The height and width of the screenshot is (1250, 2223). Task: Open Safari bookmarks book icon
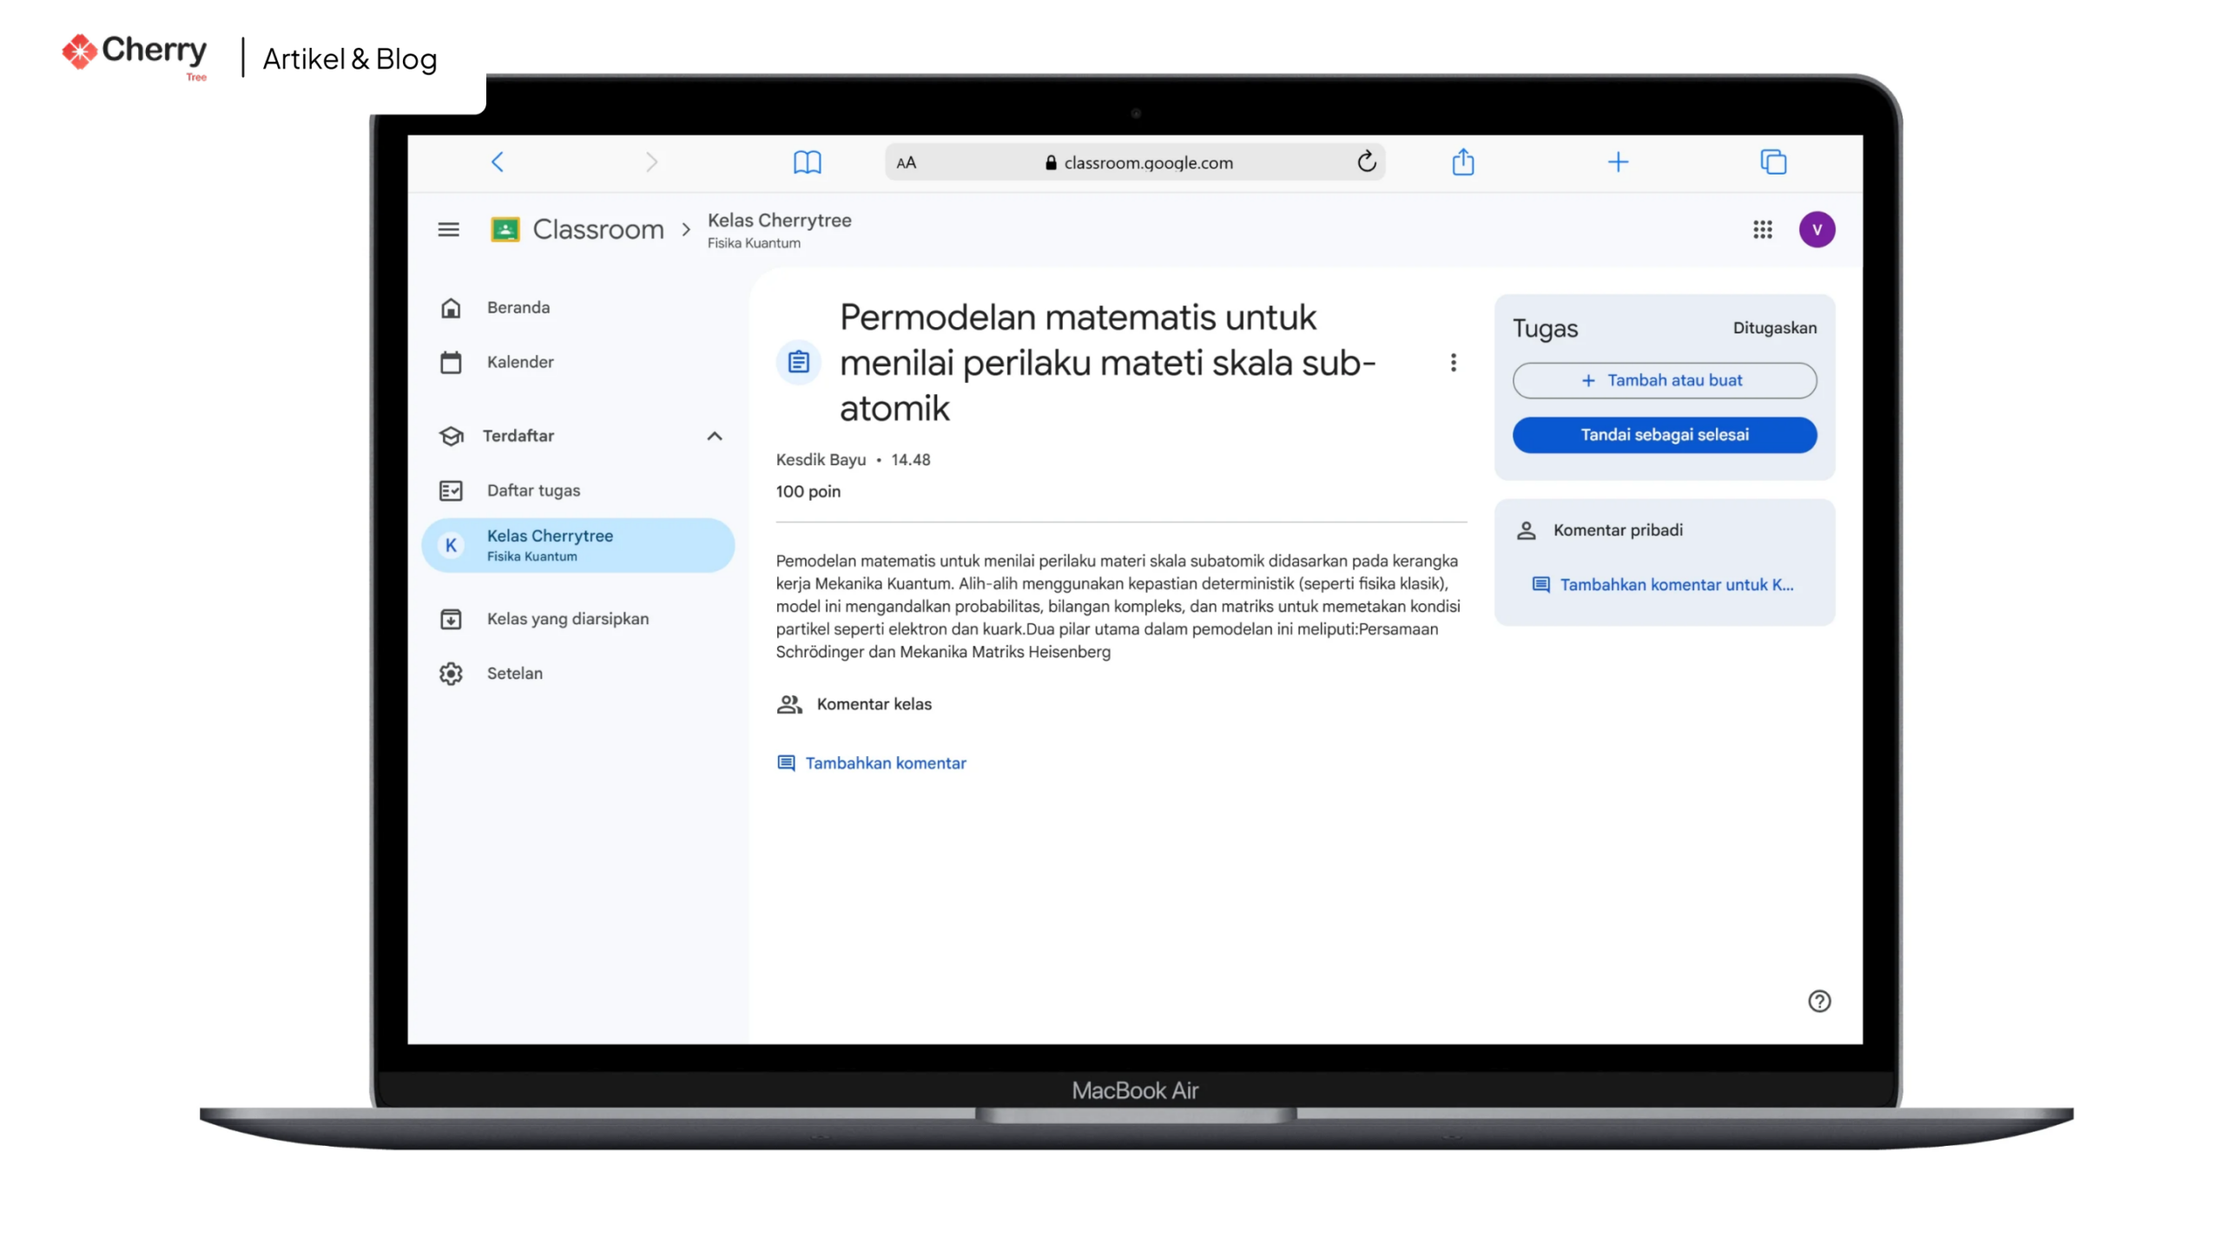tap(807, 162)
